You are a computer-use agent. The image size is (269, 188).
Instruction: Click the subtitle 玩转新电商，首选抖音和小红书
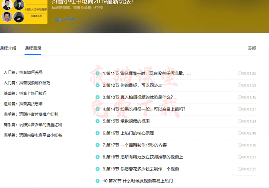click(x=78, y=8)
